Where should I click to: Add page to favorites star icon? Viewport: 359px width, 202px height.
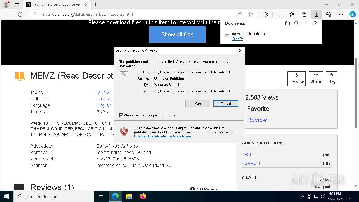click(251, 14)
